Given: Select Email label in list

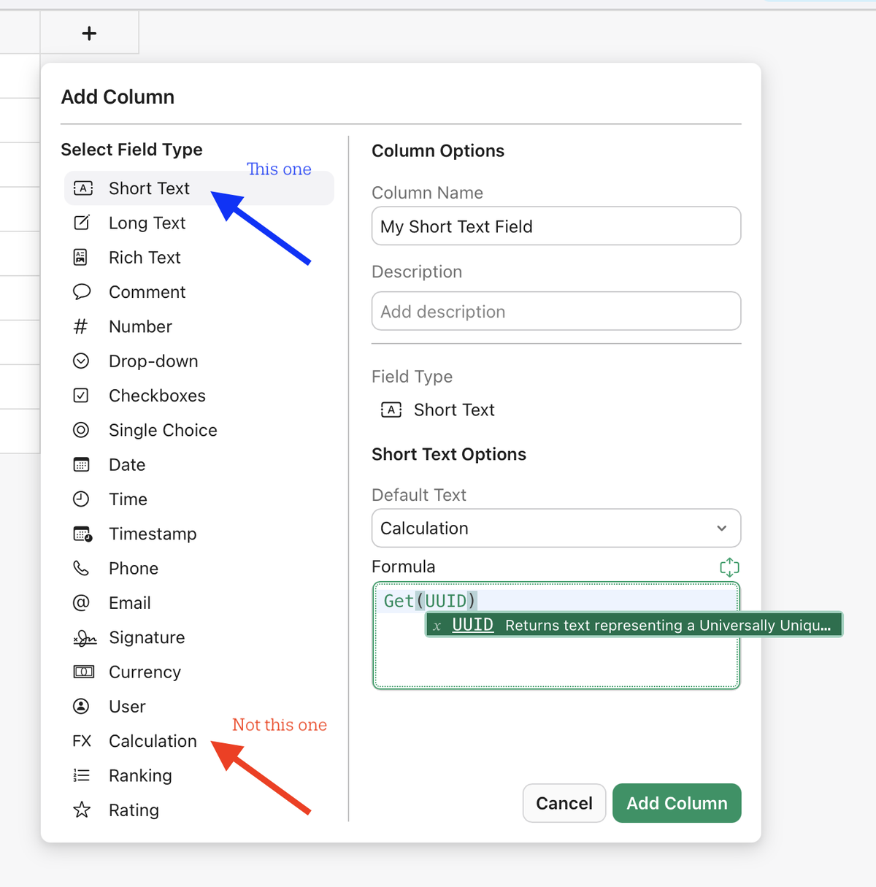Looking at the screenshot, I should pyautogui.click(x=130, y=602).
